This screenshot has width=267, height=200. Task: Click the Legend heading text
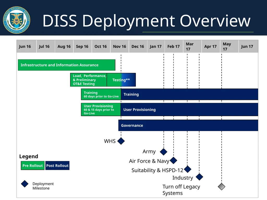(x=29, y=156)
